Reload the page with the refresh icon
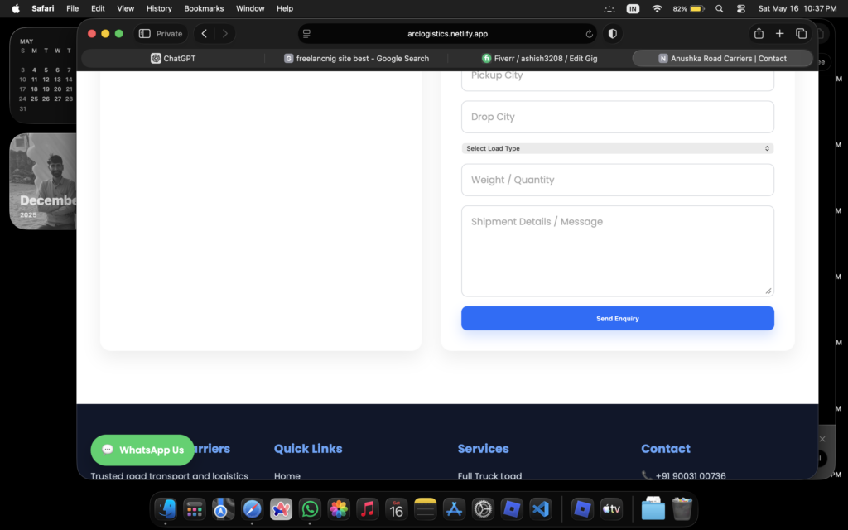 pyautogui.click(x=589, y=33)
